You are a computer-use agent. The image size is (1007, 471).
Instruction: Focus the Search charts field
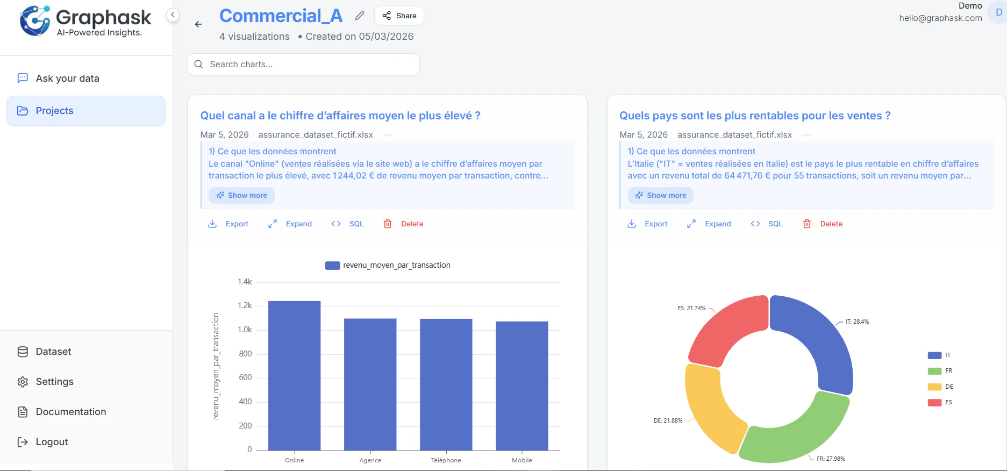click(304, 64)
